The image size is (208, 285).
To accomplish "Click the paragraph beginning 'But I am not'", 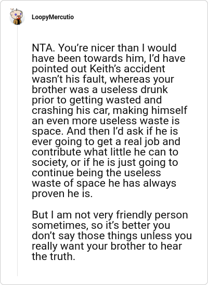I will coord(112,236).
